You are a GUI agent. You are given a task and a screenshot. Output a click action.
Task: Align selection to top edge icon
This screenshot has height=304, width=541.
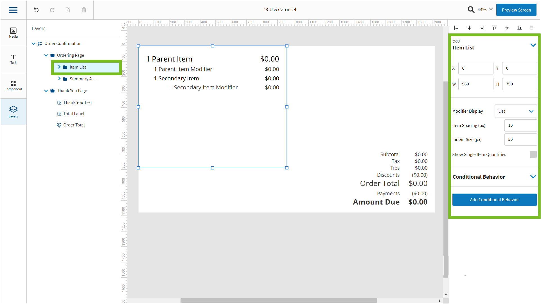(x=494, y=28)
